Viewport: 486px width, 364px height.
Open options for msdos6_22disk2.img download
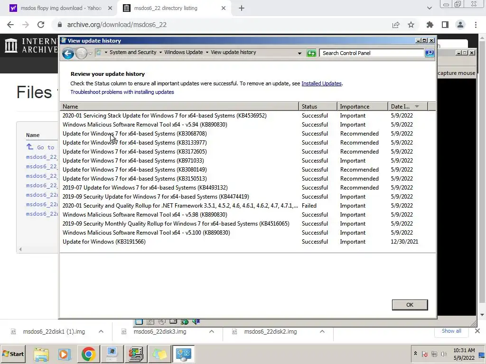(x=322, y=331)
